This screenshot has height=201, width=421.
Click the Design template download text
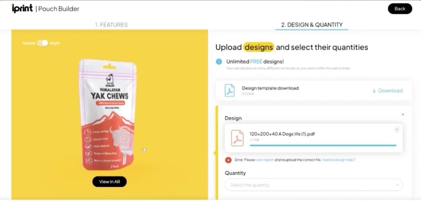(270, 88)
